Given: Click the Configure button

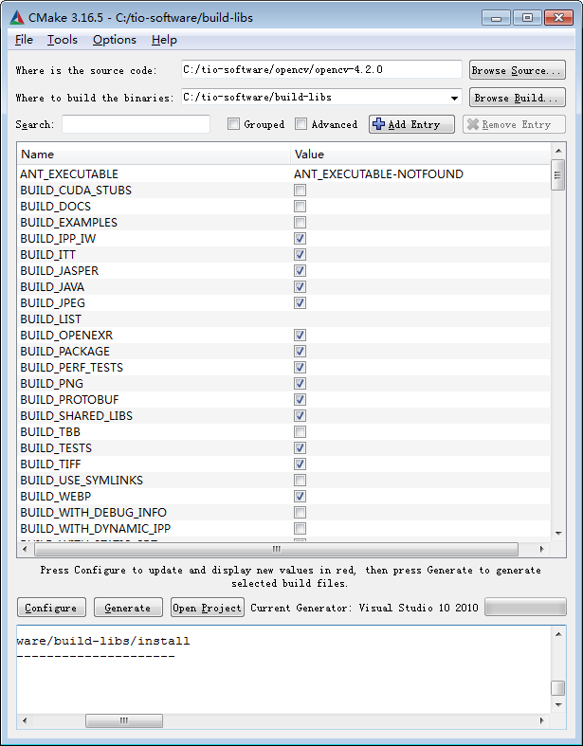Looking at the screenshot, I should tap(51, 608).
